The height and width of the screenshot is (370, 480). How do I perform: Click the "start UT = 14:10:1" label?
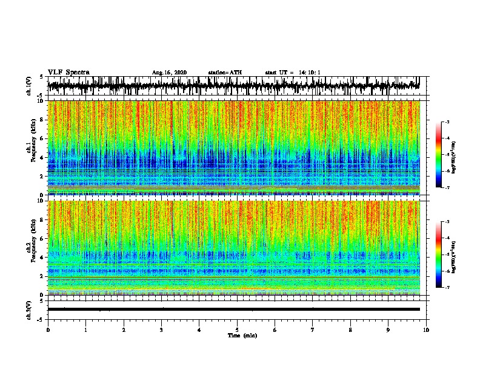click(x=293, y=73)
